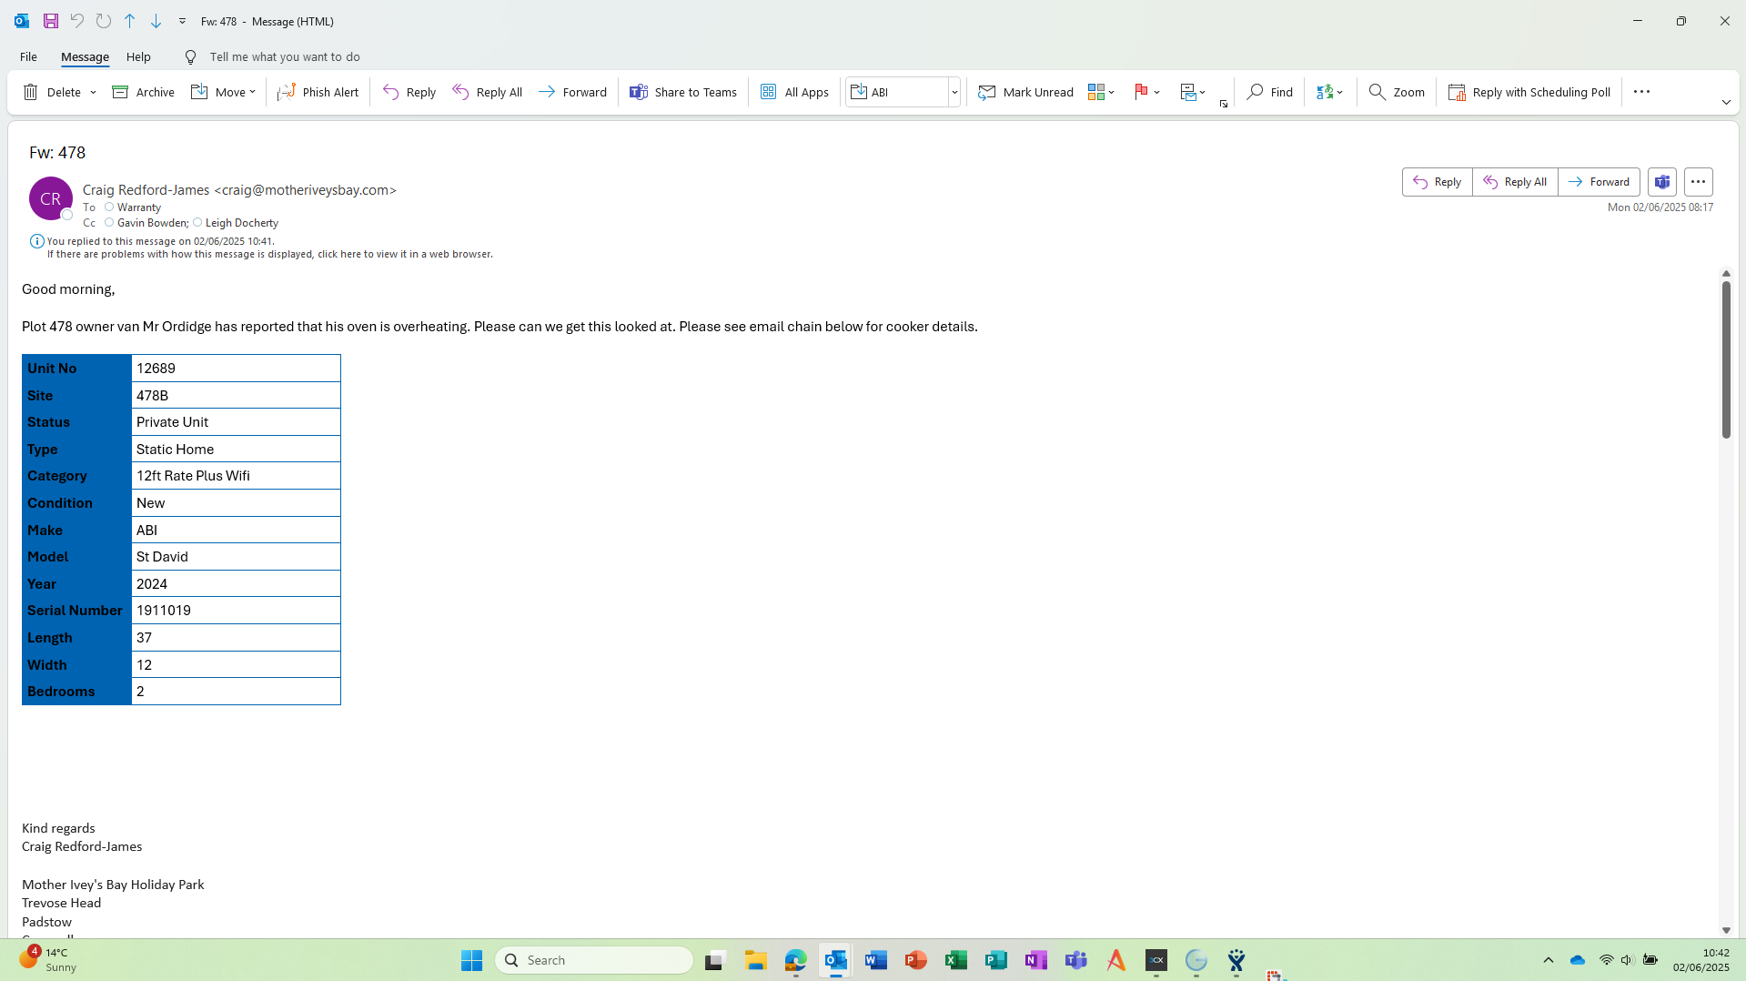Open the tags dialog launcher
The image size is (1746, 981).
pyautogui.click(x=1224, y=104)
